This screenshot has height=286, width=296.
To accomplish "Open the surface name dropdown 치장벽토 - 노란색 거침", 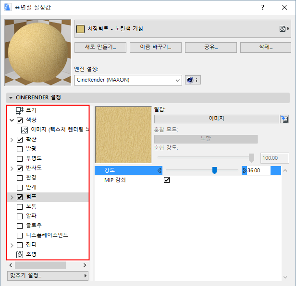I will pos(183,29).
